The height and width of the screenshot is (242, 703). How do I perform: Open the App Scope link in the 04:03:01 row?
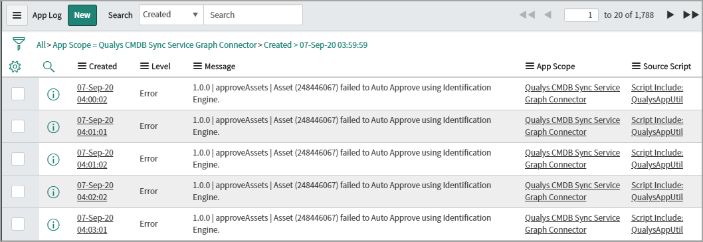572,223
